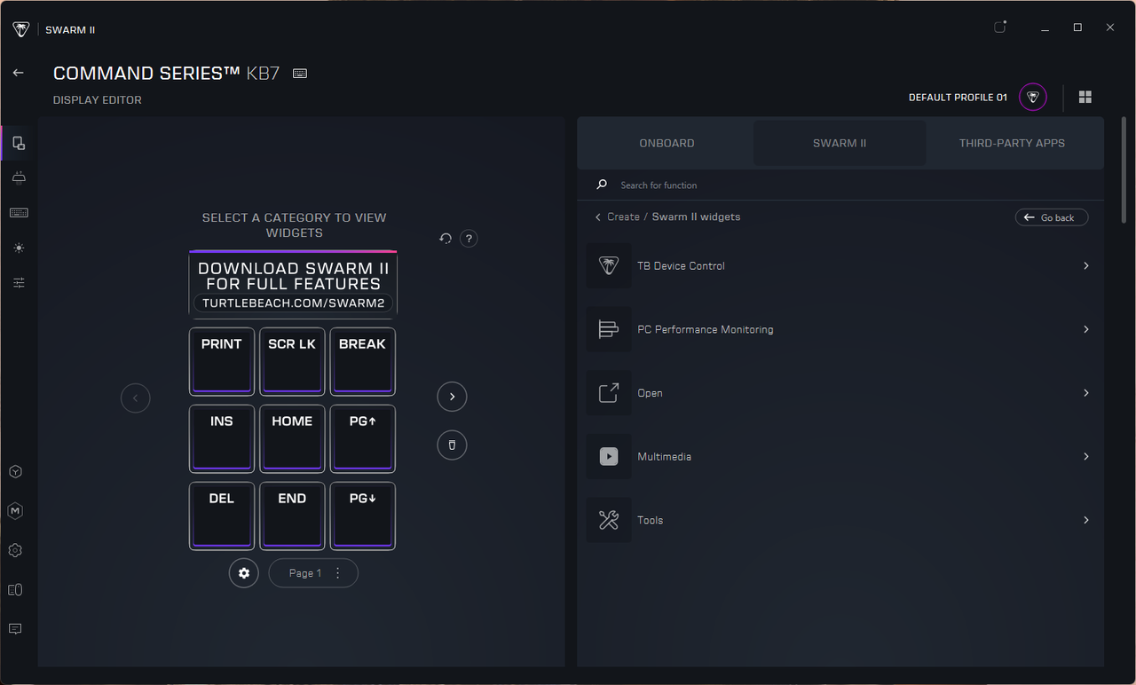Switch to the ONBOARD tab
1136x685 pixels.
coord(667,143)
